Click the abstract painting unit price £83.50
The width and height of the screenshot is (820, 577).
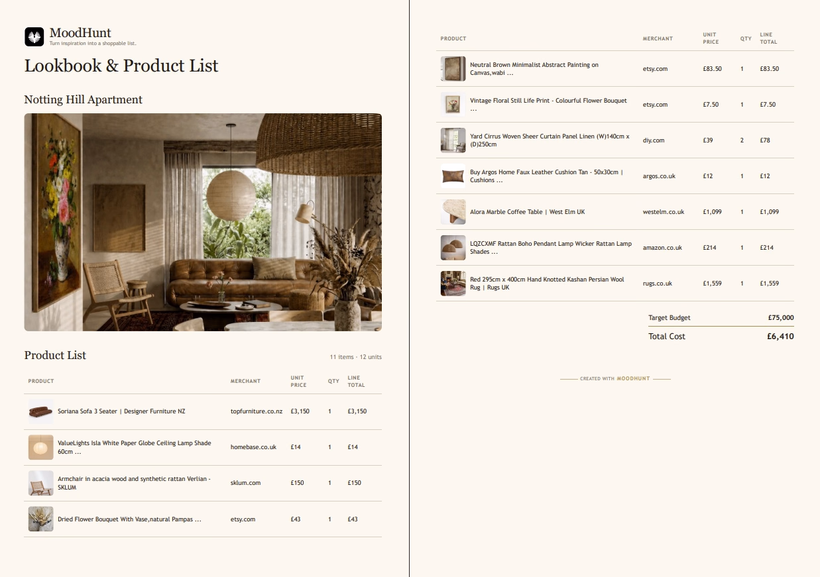coord(713,69)
